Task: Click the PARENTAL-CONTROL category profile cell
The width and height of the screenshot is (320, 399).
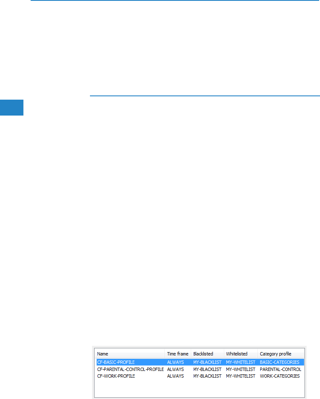Action: (x=280, y=369)
